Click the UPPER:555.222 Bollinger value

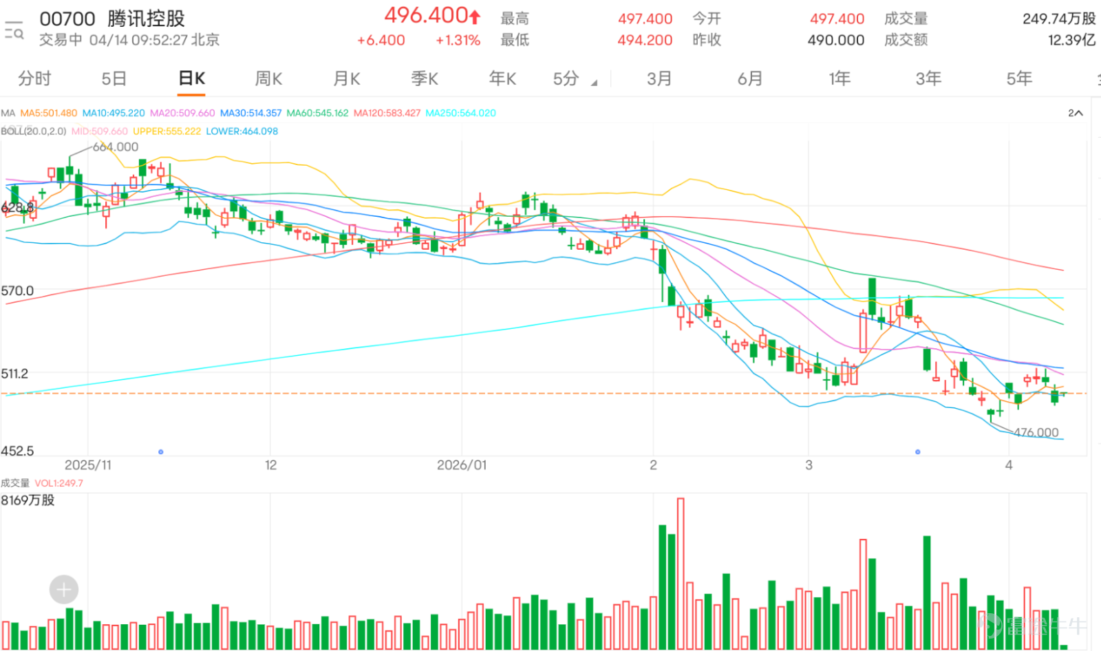click(167, 131)
